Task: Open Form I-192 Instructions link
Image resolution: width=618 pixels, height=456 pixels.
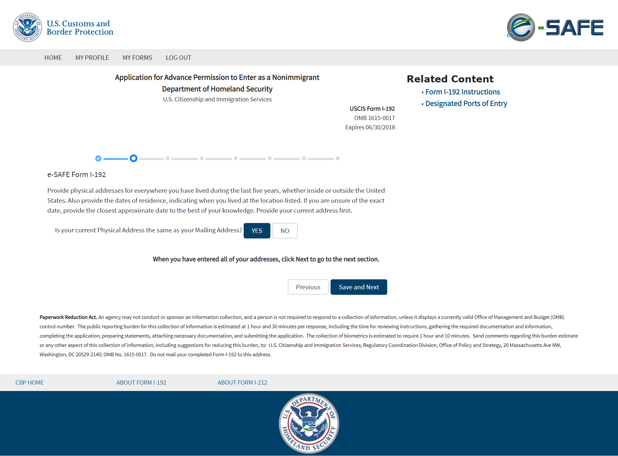Action: tap(463, 92)
